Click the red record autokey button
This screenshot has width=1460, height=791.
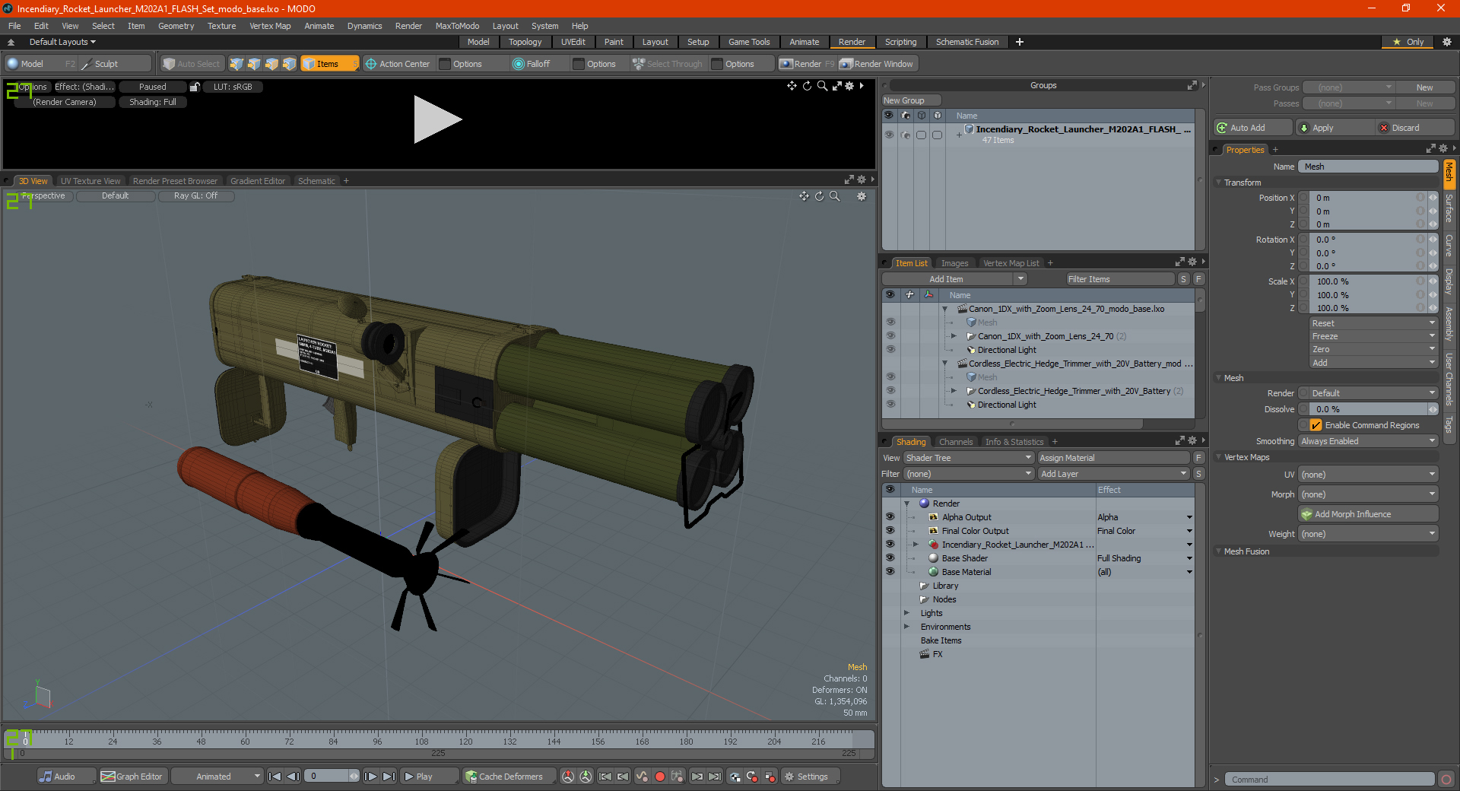tap(660, 777)
